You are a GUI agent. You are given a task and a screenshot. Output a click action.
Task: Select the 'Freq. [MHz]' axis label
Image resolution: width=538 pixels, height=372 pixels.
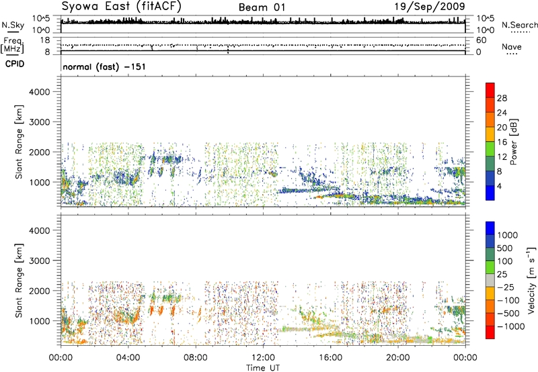coord(13,46)
